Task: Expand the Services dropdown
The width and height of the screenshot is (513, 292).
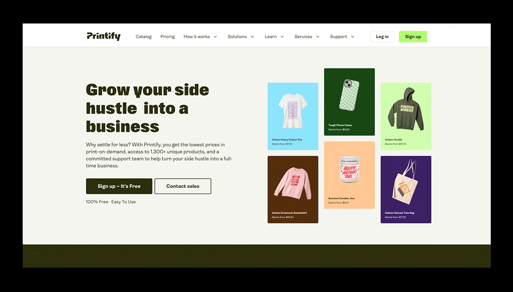Action: pyautogui.click(x=307, y=37)
